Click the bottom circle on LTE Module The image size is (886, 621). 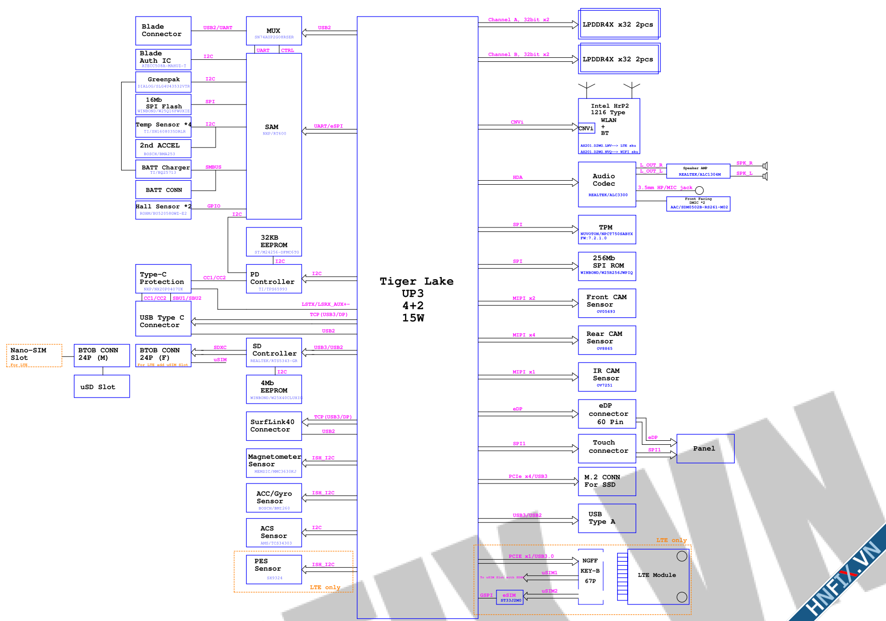click(681, 597)
